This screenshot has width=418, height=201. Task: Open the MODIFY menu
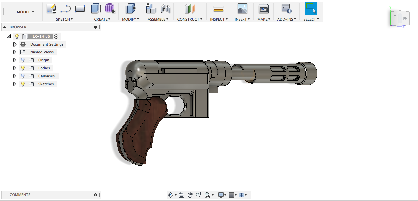pyautogui.click(x=130, y=19)
